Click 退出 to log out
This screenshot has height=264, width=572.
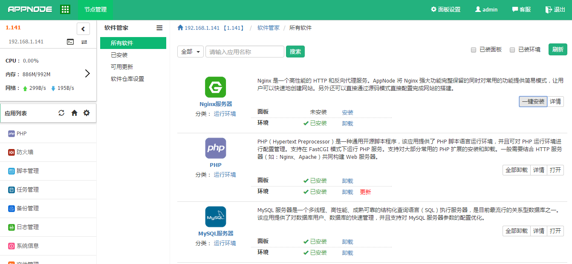coord(555,9)
